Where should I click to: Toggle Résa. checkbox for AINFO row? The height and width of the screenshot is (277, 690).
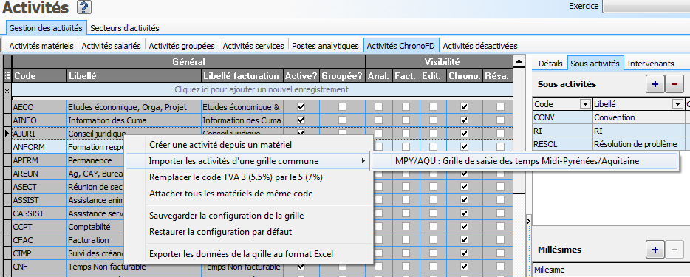[500, 120]
